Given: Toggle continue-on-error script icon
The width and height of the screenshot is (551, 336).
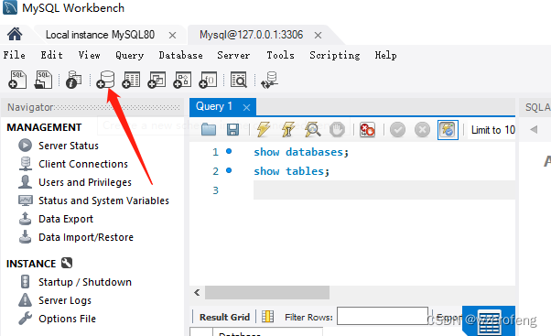Looking at the screenshot, I should point(367,130).
